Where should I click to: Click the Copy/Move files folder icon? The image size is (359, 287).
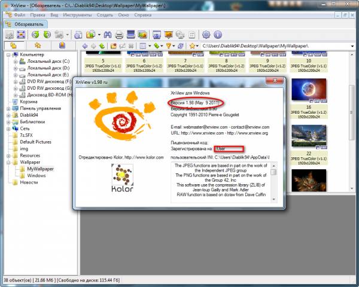[x=91, y=35]
